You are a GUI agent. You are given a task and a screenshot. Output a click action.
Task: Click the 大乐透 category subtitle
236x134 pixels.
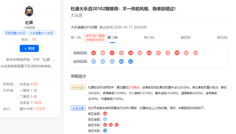coord(77,16)
